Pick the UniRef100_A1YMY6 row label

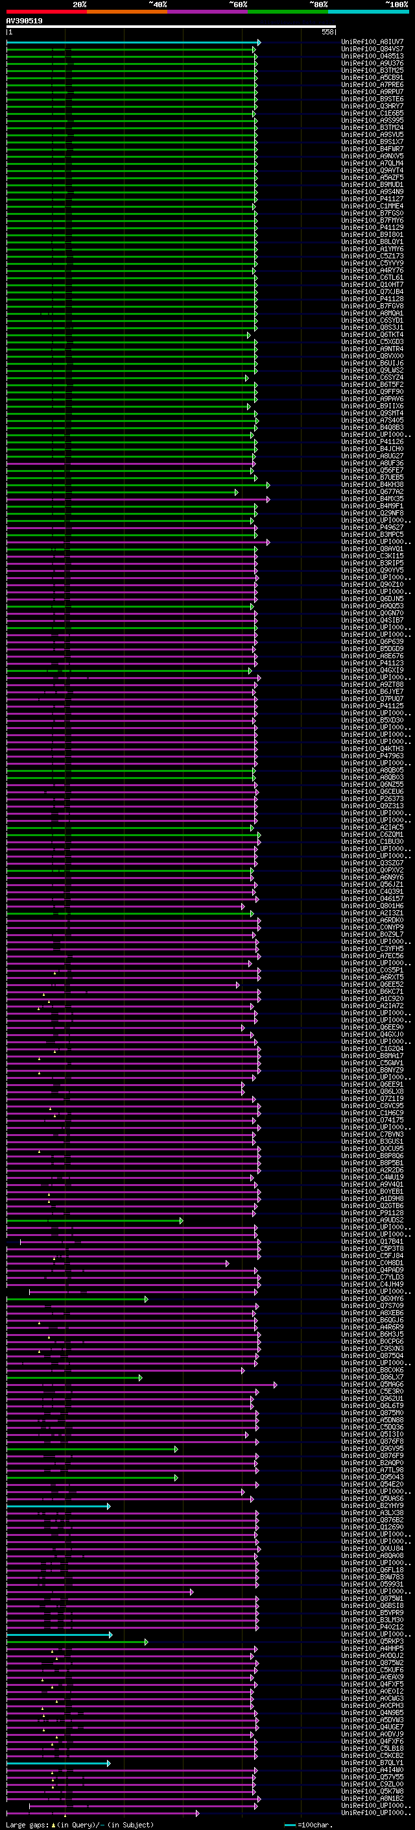point(372,249)
